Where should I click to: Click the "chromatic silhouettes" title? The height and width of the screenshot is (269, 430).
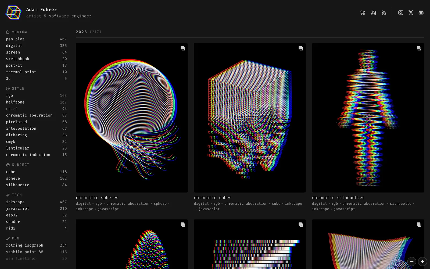click(338, 198)
